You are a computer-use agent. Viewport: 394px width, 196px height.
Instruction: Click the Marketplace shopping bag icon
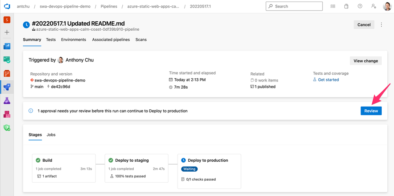(346, 6)
